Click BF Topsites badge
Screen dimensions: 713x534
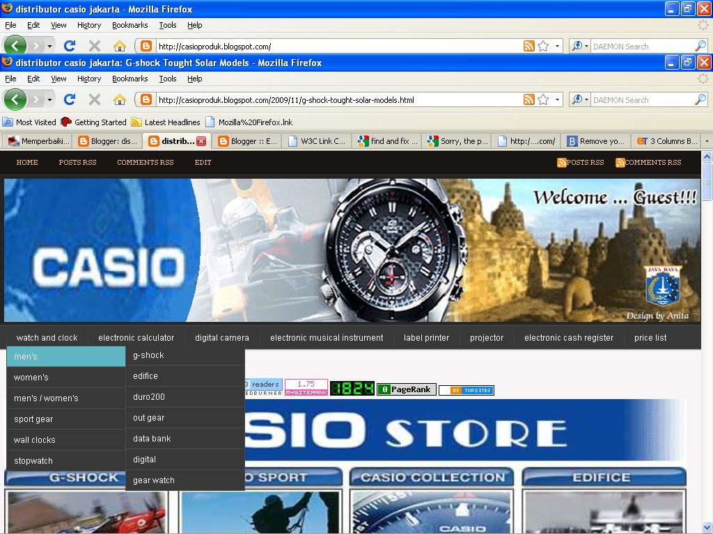coord(466,390)
